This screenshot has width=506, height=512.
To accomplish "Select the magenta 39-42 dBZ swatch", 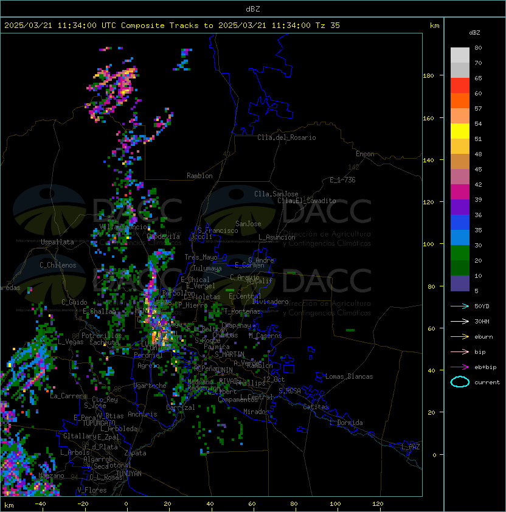I will 460,192.
